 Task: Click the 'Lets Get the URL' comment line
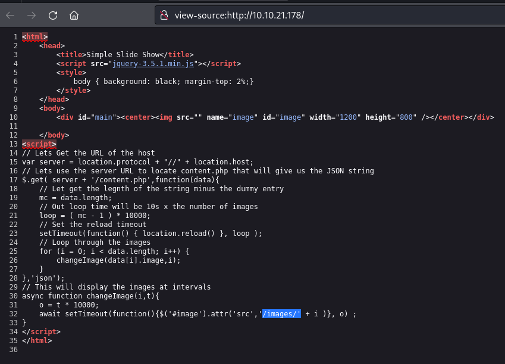coord(88,153)
